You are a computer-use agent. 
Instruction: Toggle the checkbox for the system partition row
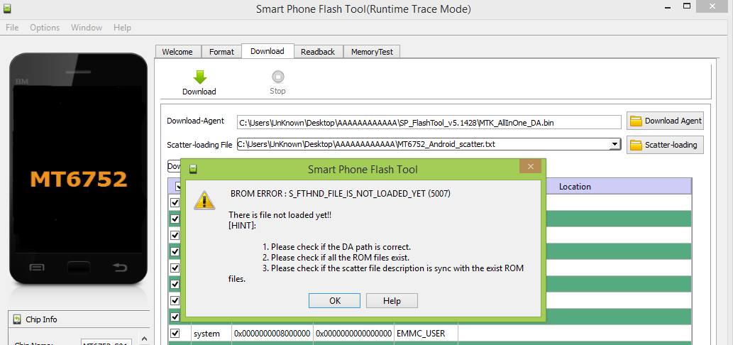[175, 334]
